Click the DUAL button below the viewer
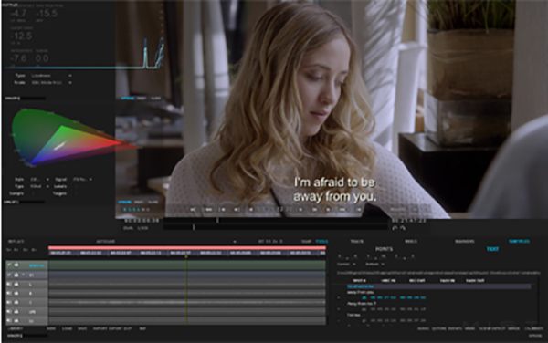 pos(129,228)
